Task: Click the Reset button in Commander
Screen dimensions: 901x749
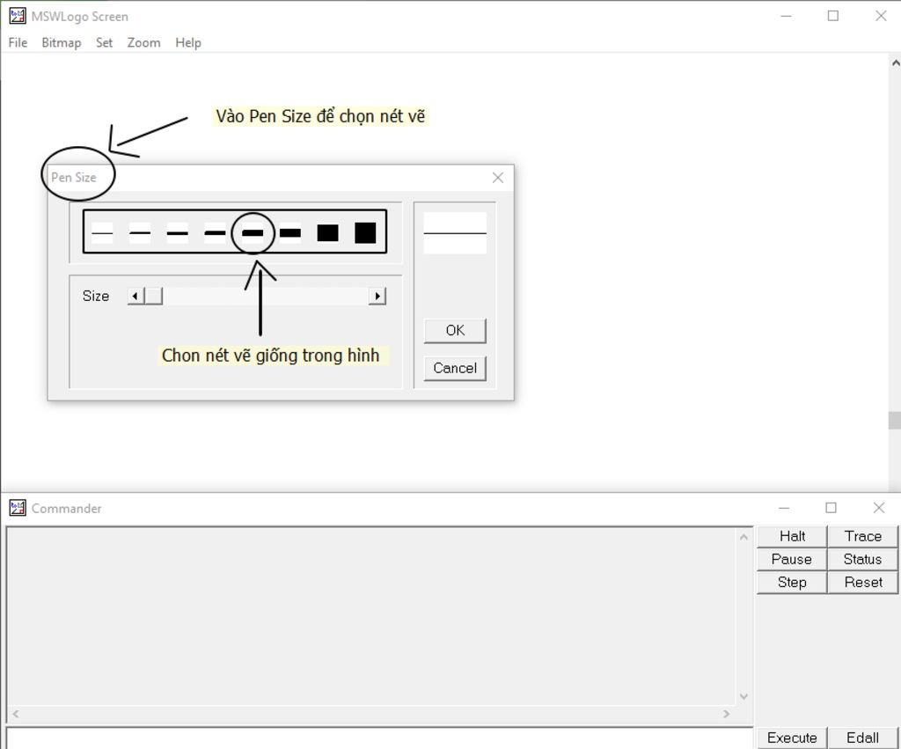Action: 862,583
